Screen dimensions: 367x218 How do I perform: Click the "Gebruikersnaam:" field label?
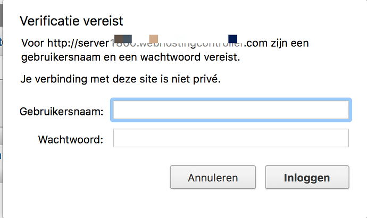coord(61,112)
